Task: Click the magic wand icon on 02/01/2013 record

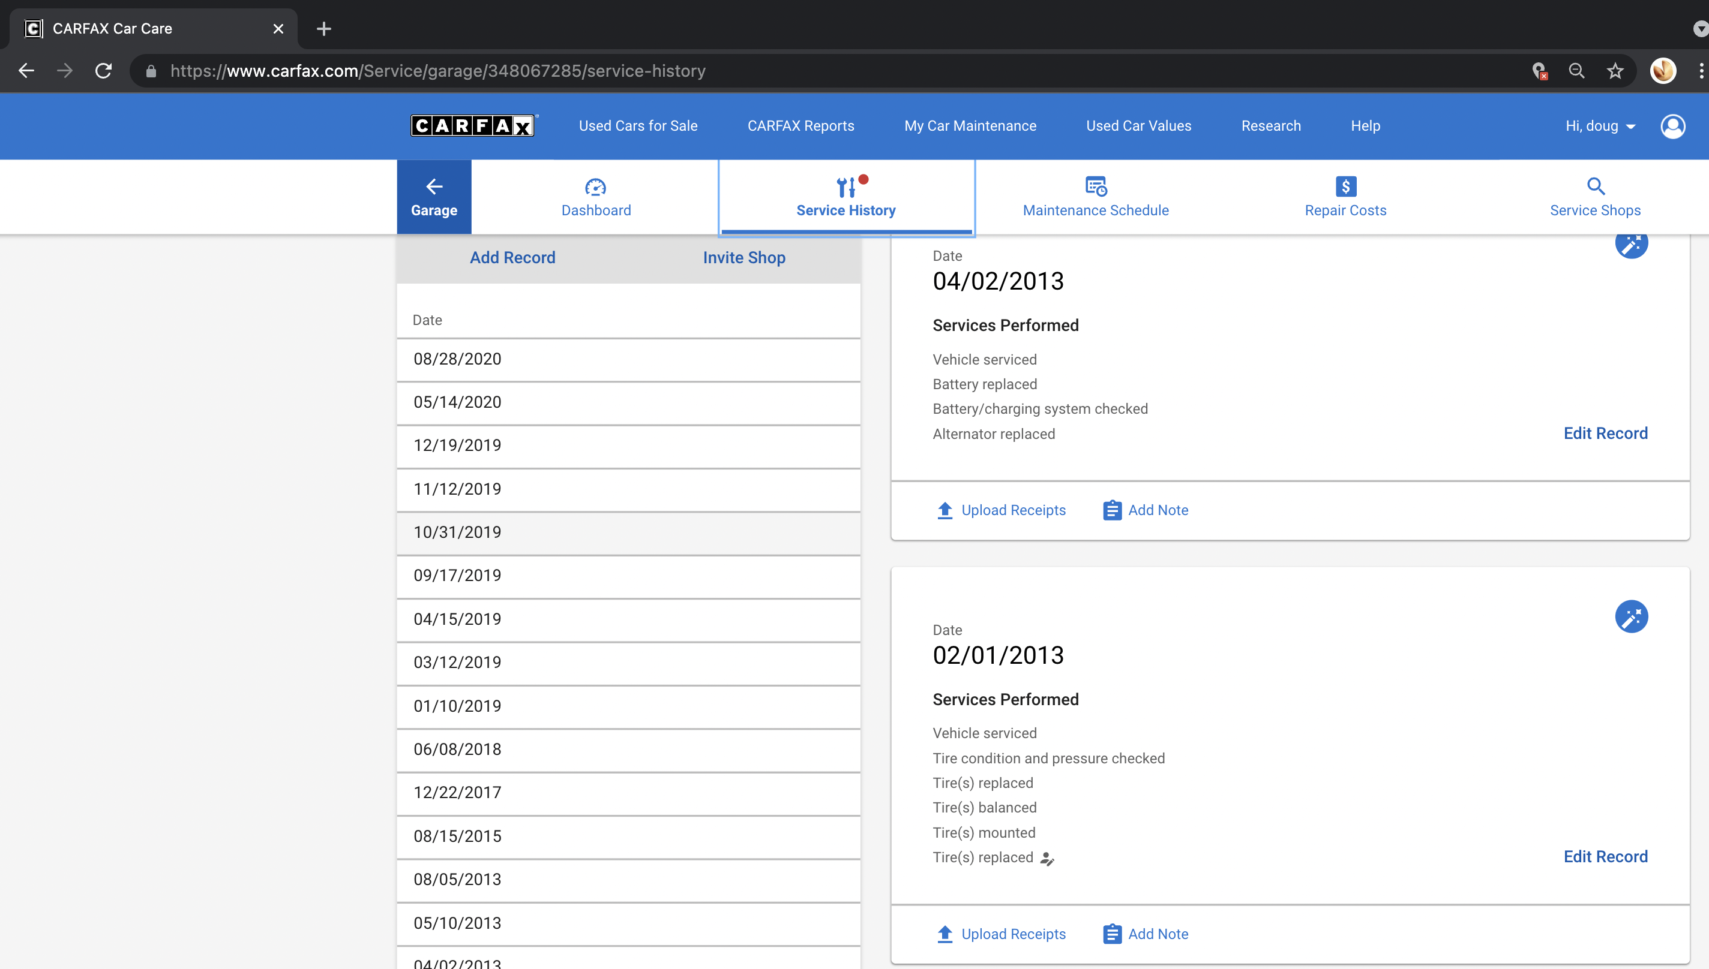Action: pyautogui.click(x=1631, y=617)
